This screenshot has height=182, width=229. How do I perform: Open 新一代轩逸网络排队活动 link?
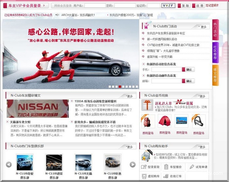tap(162, 39)
